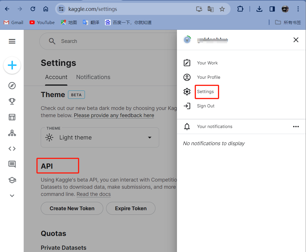Image resolution: width=306 pixels, height=252 pixels.
Task: Open the Learn graduation cap icon
Action: pyautogui.click(x=12, y=180)
